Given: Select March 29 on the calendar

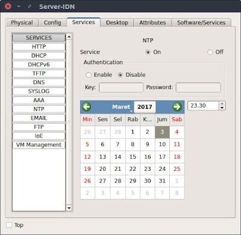Looking at the screenshot, I should coord(133,181).
